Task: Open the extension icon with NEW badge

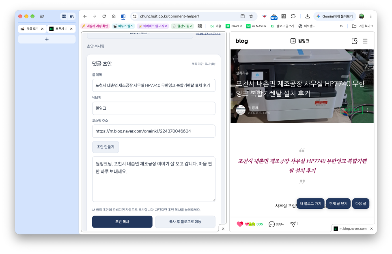Action: 274,17
